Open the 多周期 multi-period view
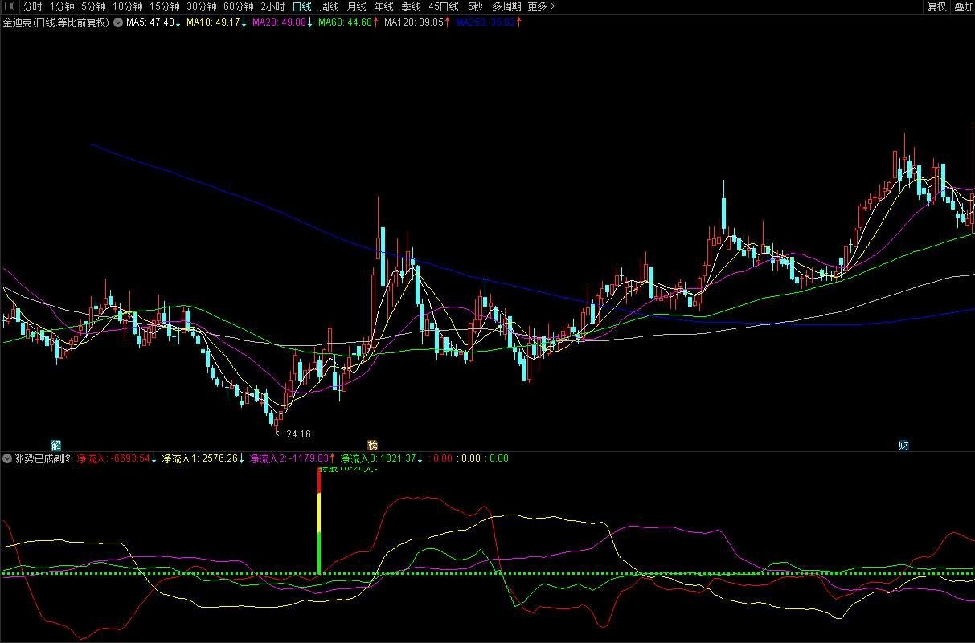The image size is (975, 643). coord(506,6)
